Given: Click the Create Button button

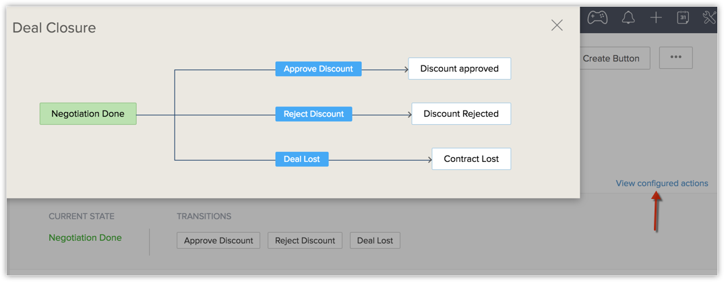Looking at the screenshot, I should pos(611,58).
